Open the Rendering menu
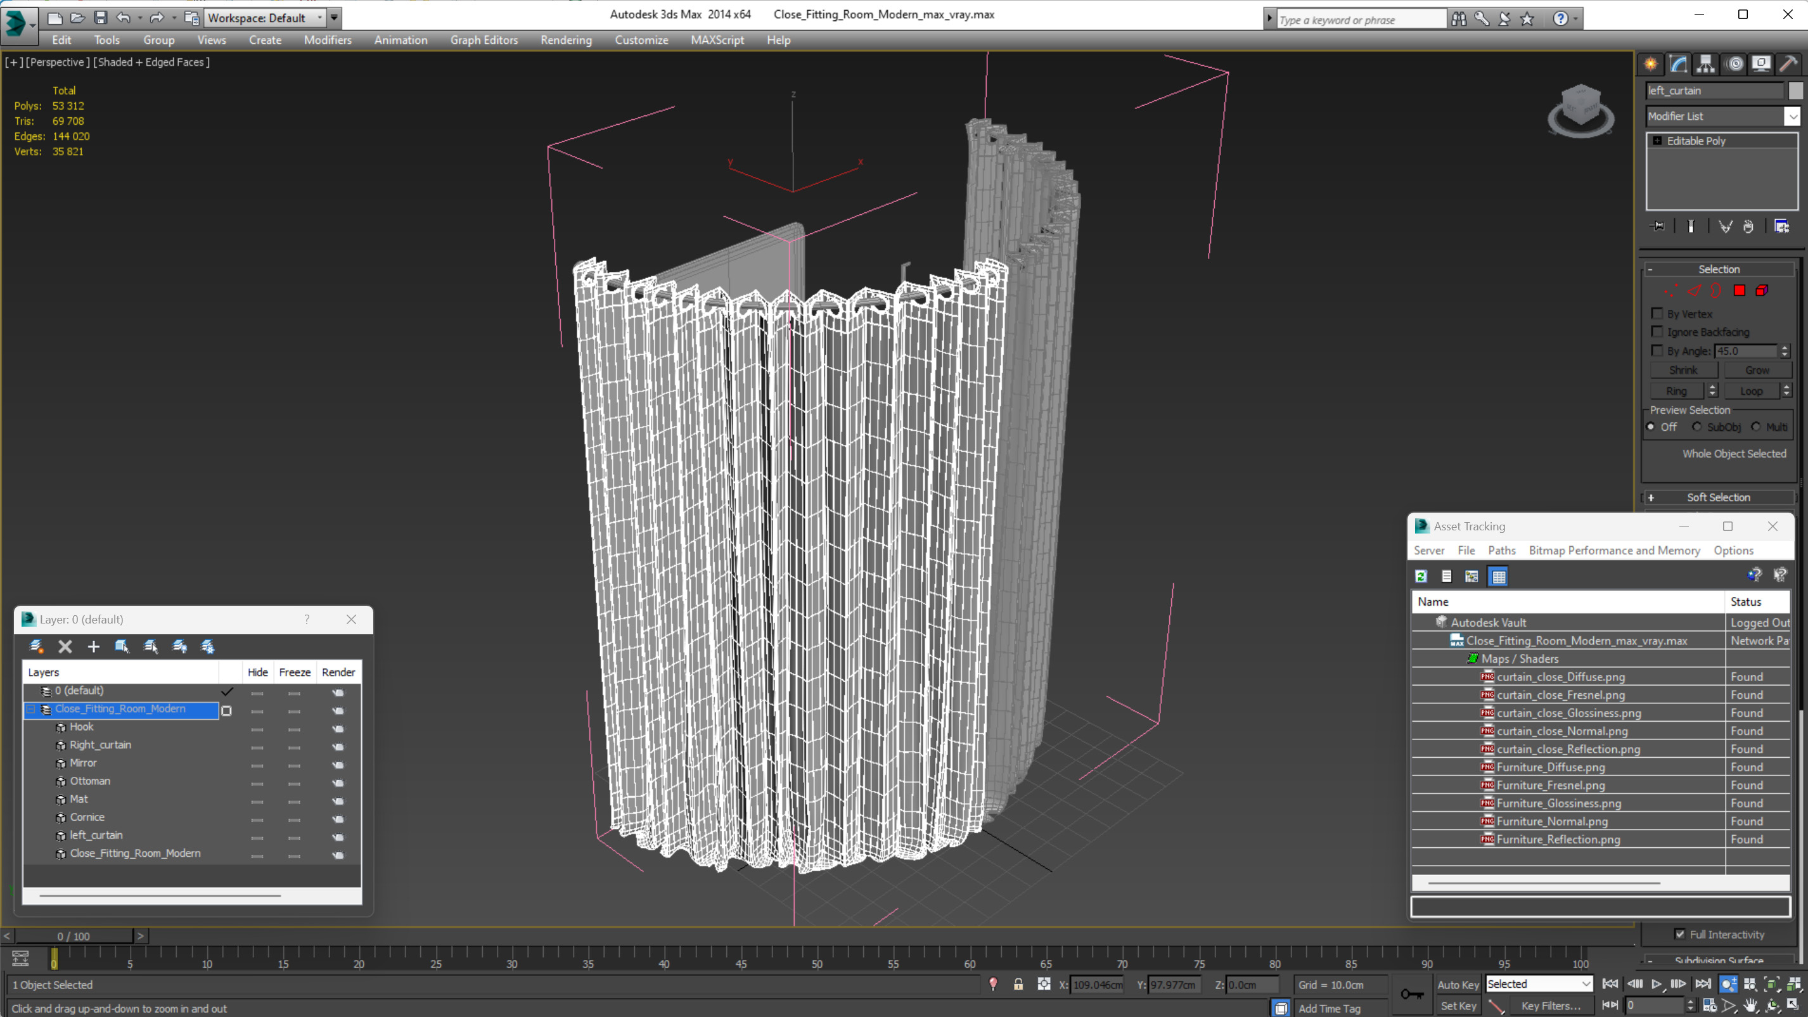 (566, 40)
